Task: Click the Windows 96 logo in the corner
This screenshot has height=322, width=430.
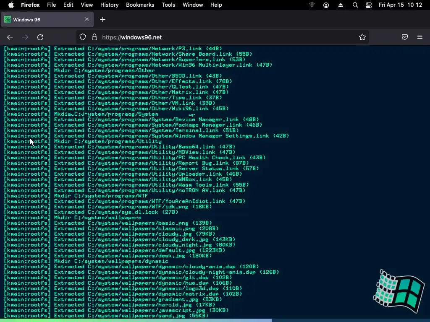Action: [x=399, y=291]
